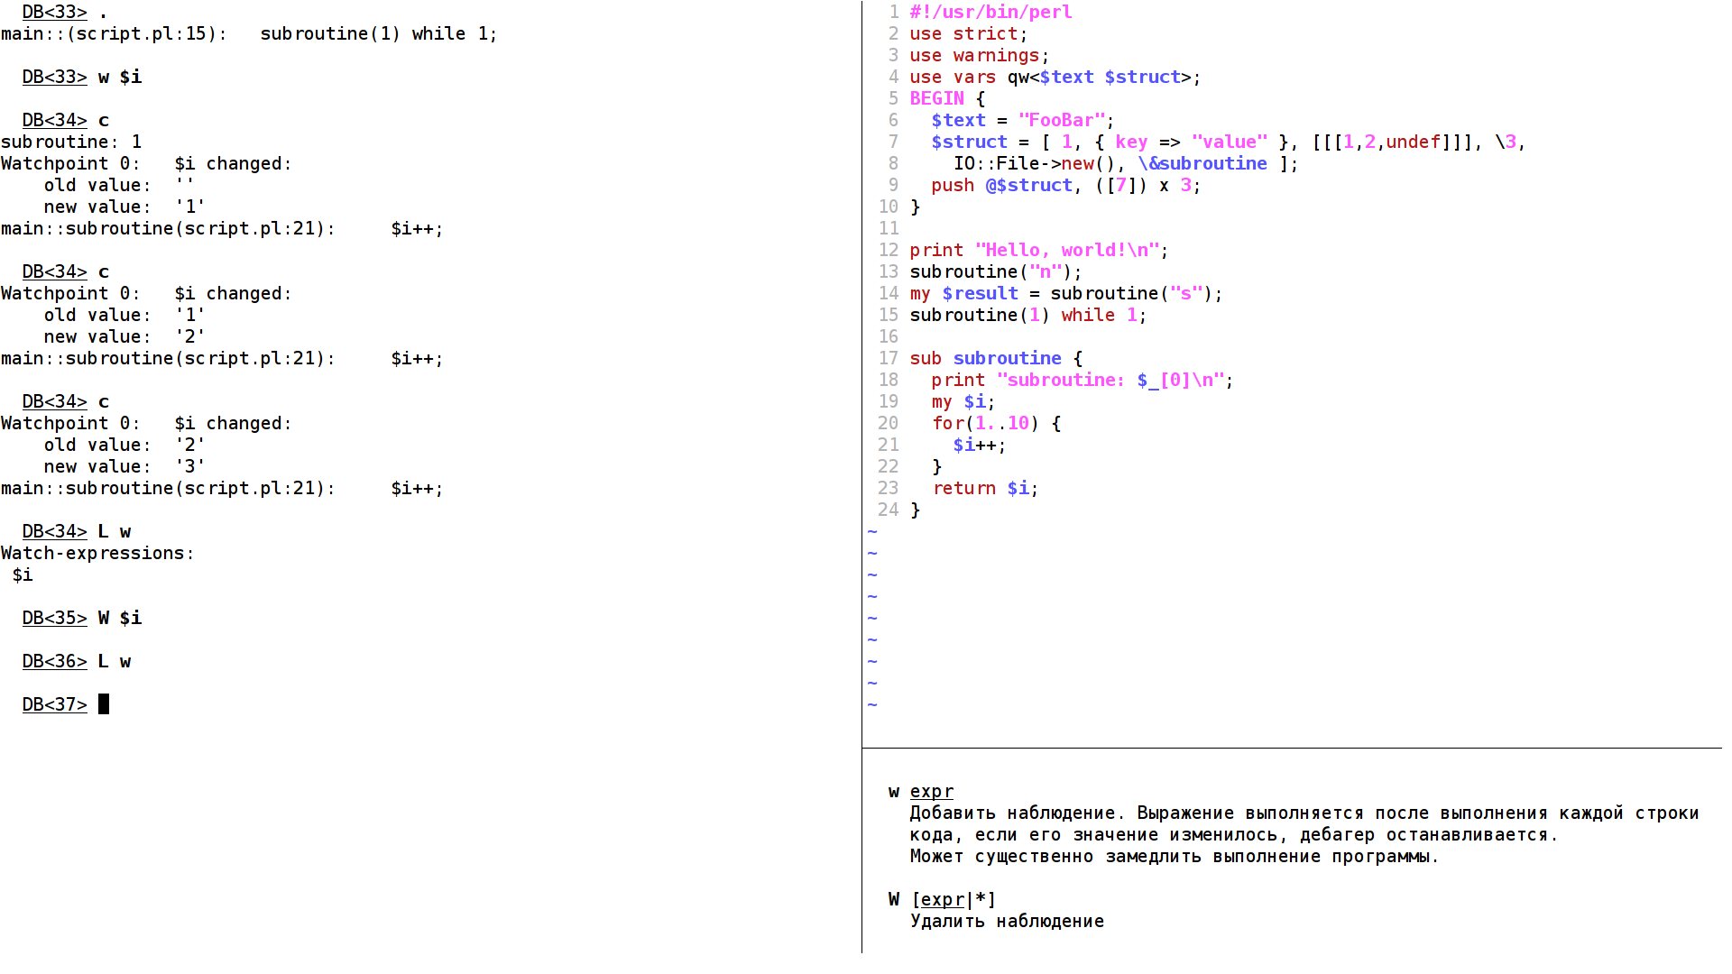Click the '$i++;' line in the code editor
Viewport: 1732px width, 974px height.
(980, 445)
